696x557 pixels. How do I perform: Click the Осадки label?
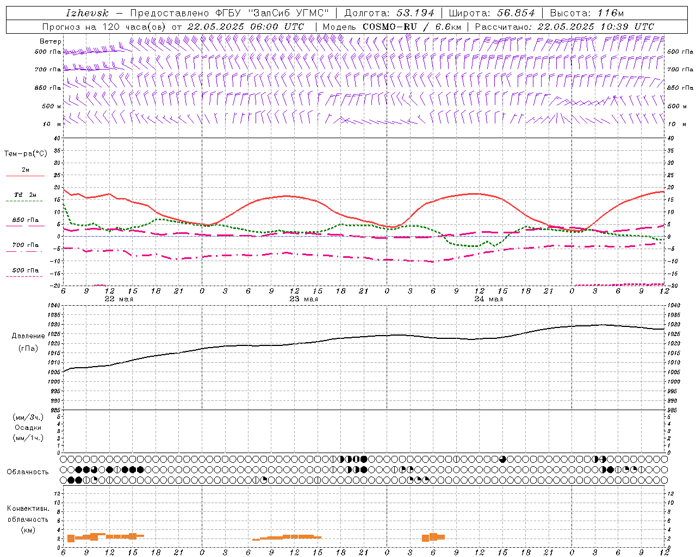click(28, 428)
